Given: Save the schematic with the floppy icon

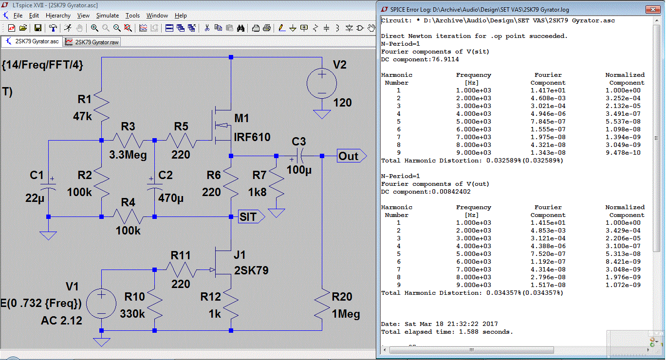Looking at the screenshot, I should tap(38, 28).
